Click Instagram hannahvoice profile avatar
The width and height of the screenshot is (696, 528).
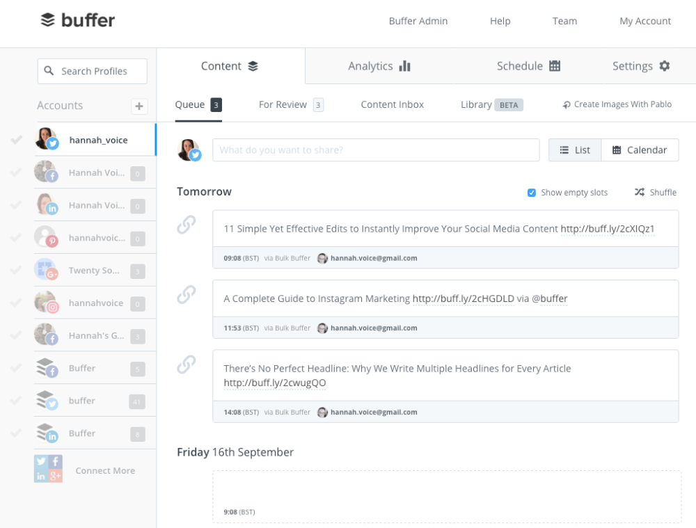click(x=46, y=302)
